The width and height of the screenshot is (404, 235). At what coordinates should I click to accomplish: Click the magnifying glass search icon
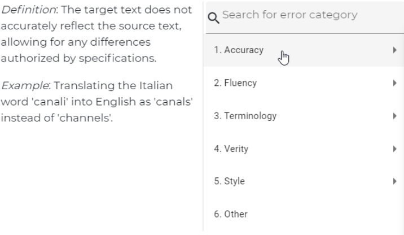(x=214, y=18)
